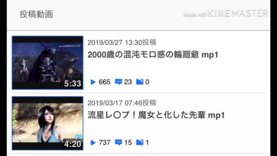277x156 pixels.
Task: Select the 投稿動画 section header
Action: pyautogui.click(x=36, y=14)
